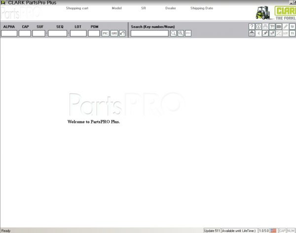Click the Update 511 status bar entry
The width and height of the screenshot is (296, 233).
click(212, 231)
